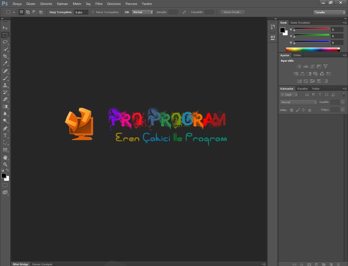Open the Çeşit layer filter dropdown

[x=289, y=95]
